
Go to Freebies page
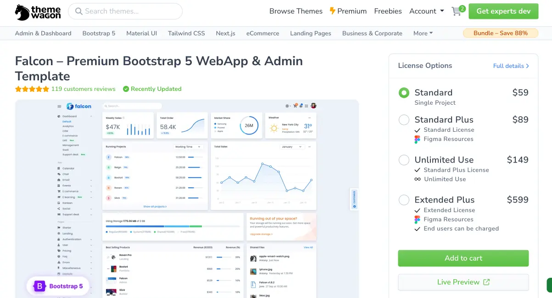pyautogui.click(x=388, y=11)
